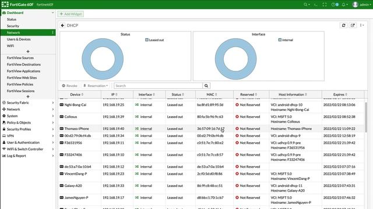Expand the Network menu with cross icon

(28, 109)
